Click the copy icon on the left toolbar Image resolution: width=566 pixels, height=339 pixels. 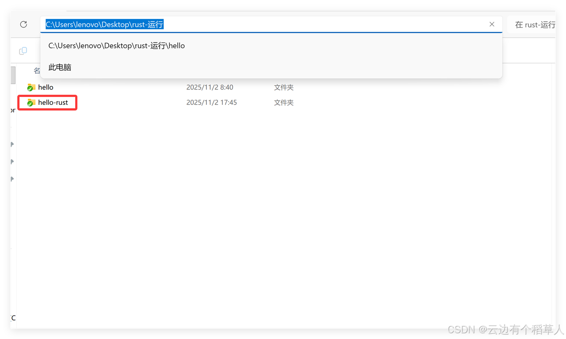[23, 50]
